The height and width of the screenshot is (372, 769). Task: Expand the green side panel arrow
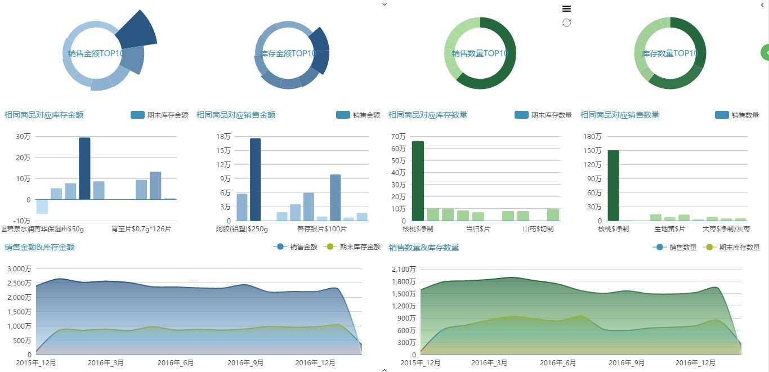[765, 52]
